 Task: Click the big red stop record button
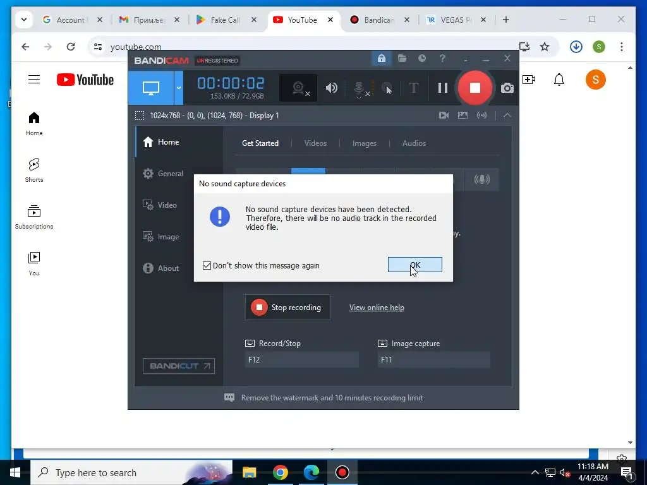click(475, 88)
